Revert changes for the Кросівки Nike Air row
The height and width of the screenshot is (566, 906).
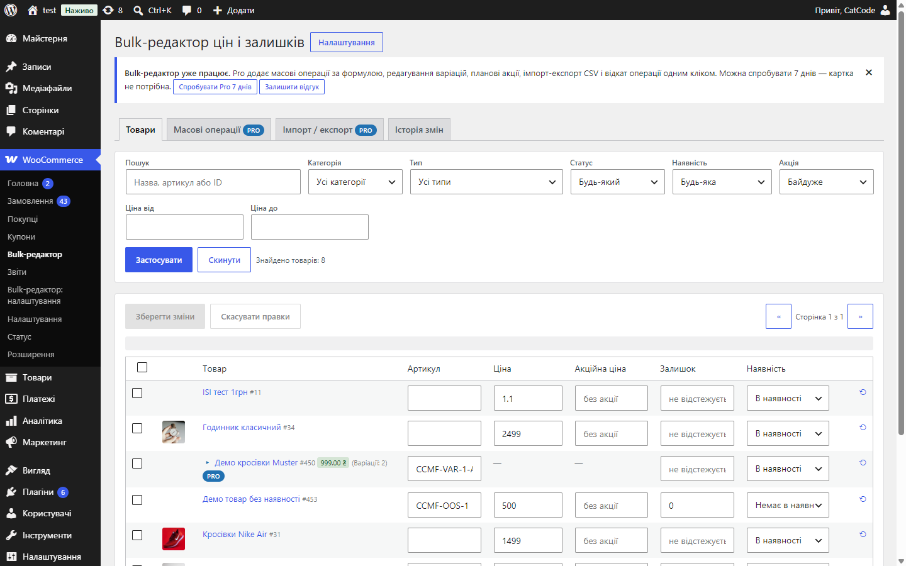coord(863,534)
